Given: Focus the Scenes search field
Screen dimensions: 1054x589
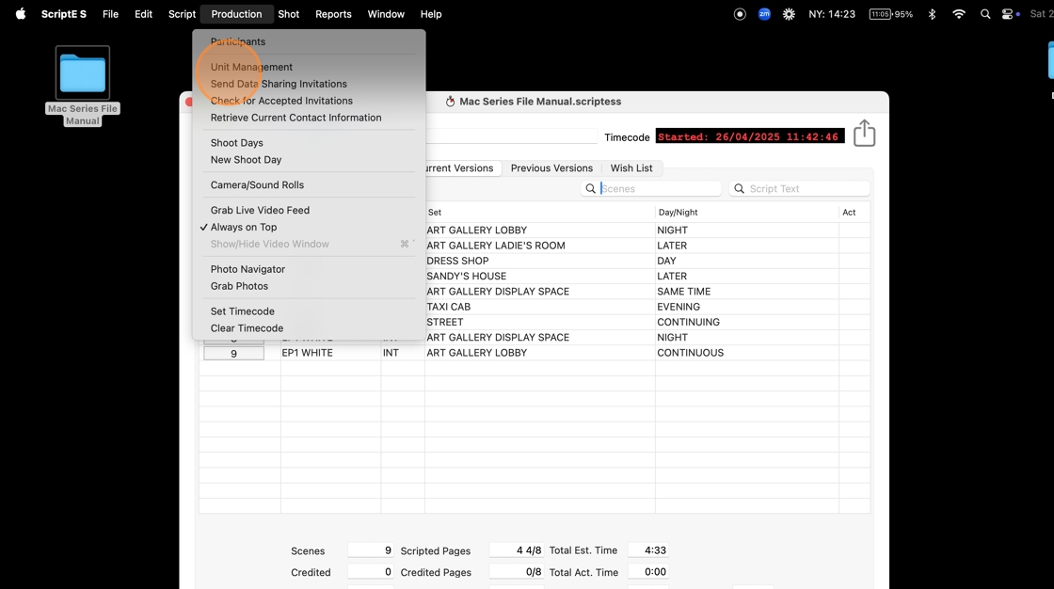Looking at the screenshot, I should [650, 189].
